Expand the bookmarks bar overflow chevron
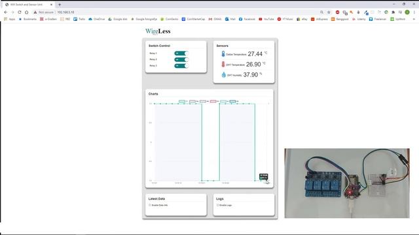Image resolution: width=419 pixels, height=235 pixels. tap(414, 19)
